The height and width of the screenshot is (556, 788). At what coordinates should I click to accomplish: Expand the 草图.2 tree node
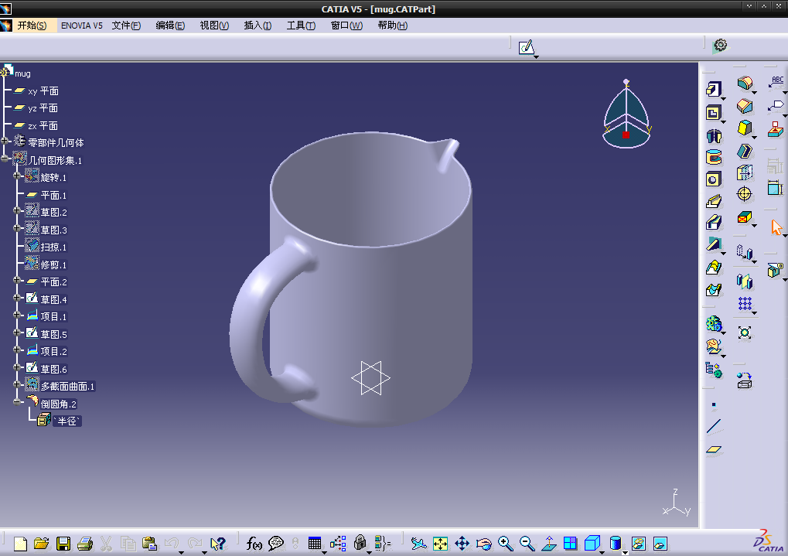(x=17, y=210)
